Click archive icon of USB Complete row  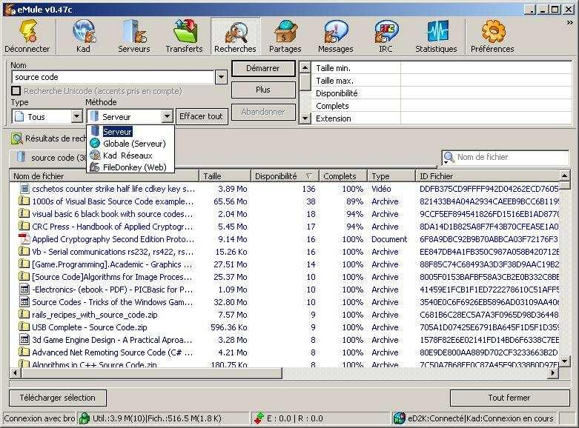24,327
